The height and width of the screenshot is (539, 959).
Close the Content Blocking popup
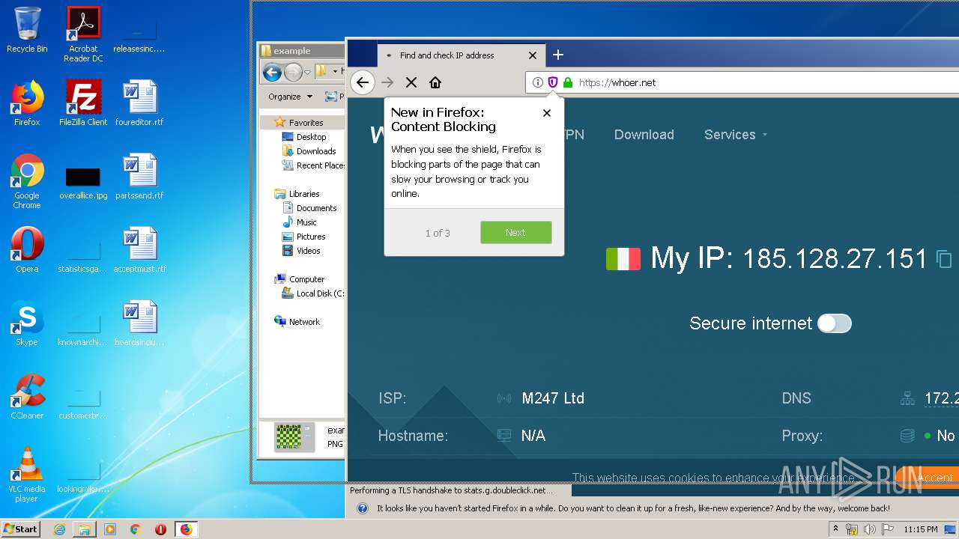pos(547,113)
